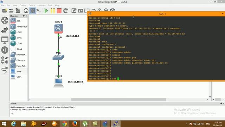Click ASA-1 firewall node on canvas
Screen dimensions: 225x127
click(x=58, y=29)
